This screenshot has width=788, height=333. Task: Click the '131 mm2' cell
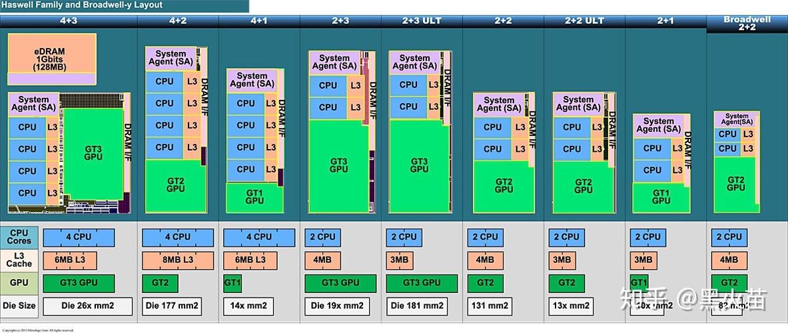pos(490,306)
